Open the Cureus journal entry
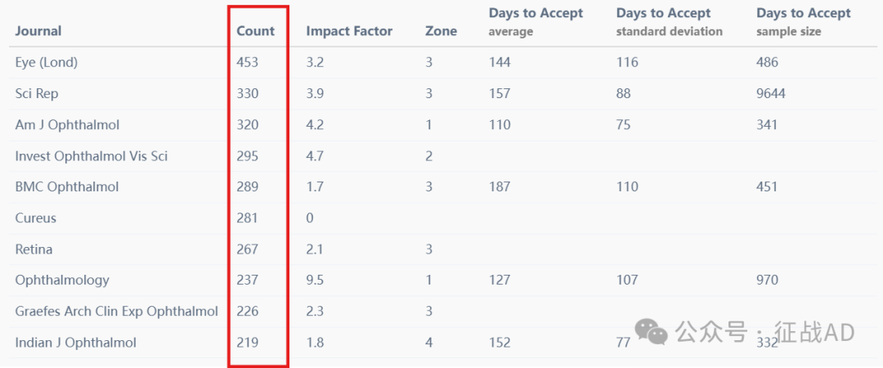Screen dimensions: 883x368 tap(35, 218)
